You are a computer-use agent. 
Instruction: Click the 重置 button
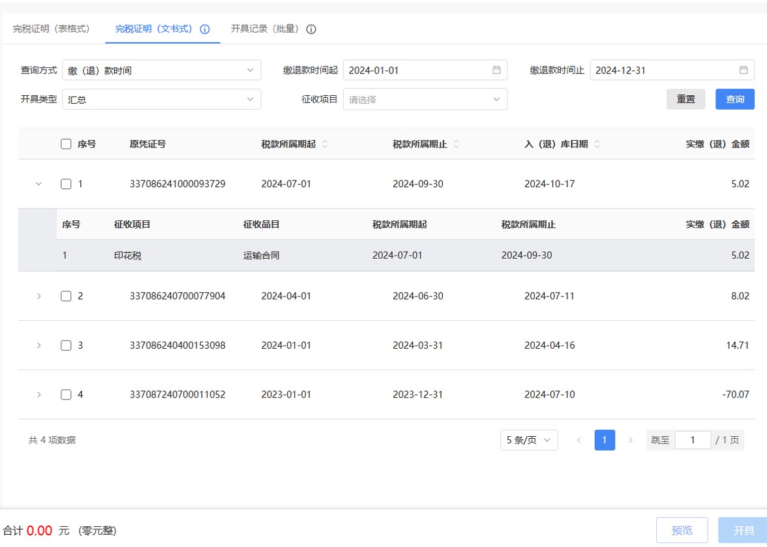pos(686,99)
